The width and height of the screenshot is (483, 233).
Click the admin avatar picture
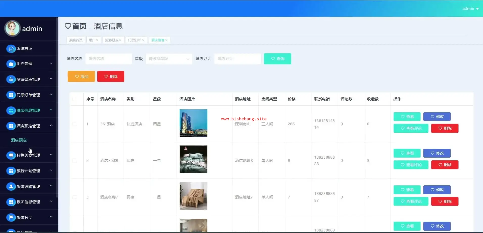click(12, 28)
